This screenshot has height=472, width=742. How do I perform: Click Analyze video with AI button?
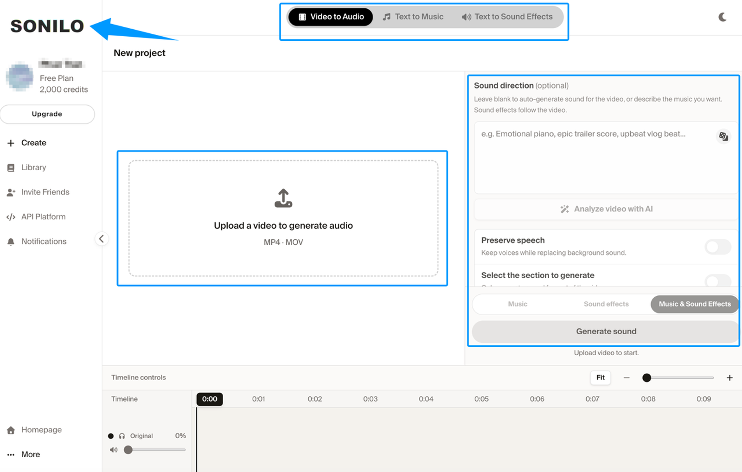(606, 209)
